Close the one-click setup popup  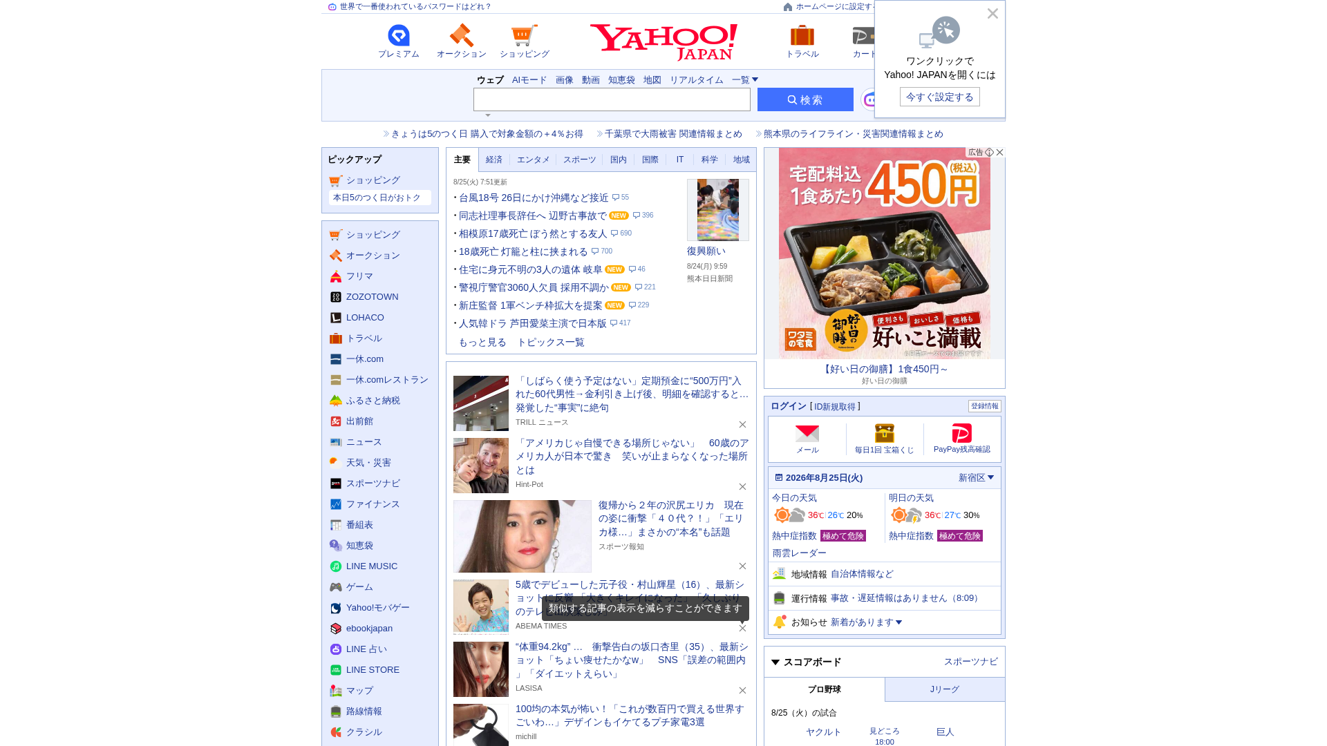tap(992, 14)
